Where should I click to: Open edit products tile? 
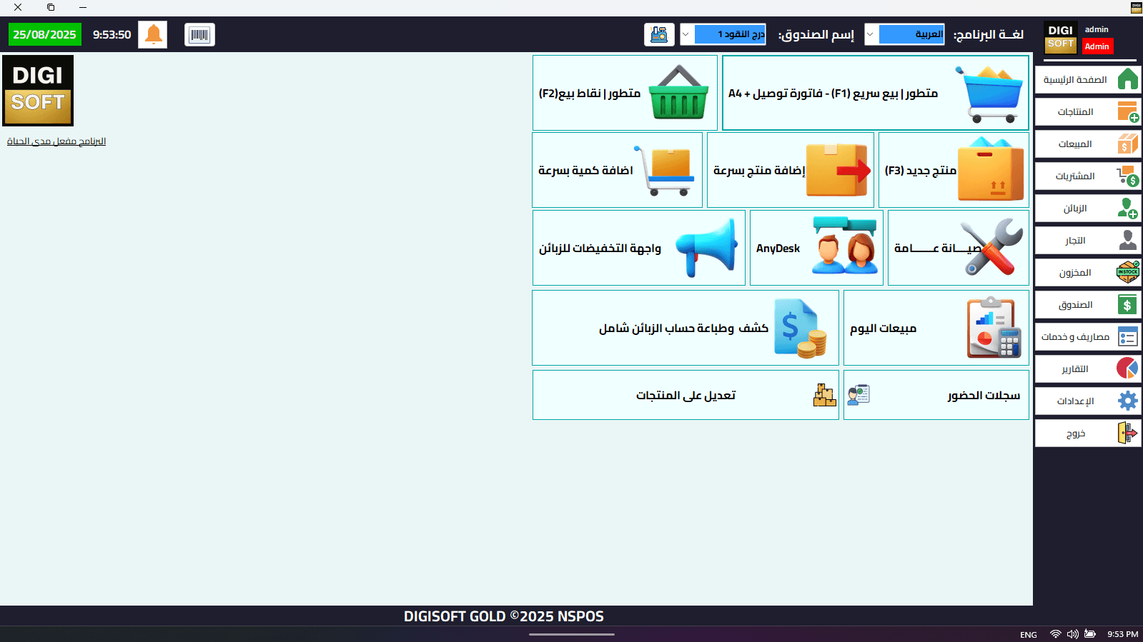[686, 395]
